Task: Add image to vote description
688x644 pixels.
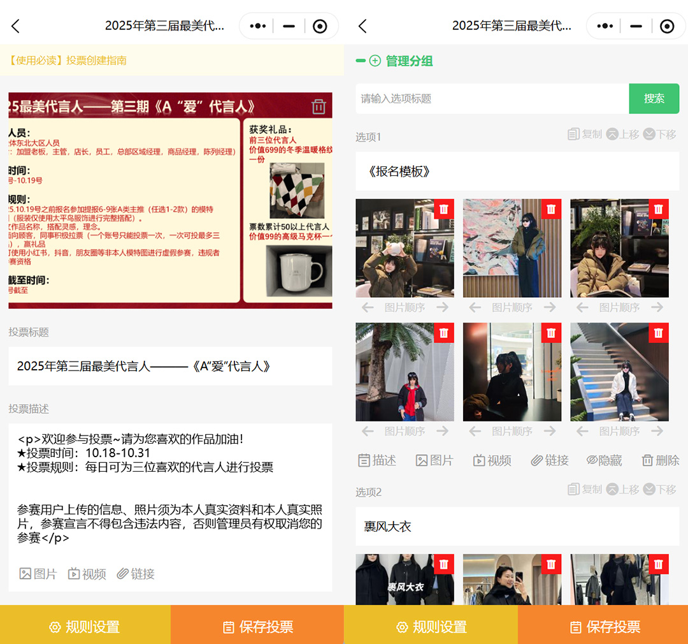Action: (x=38, y=574)
